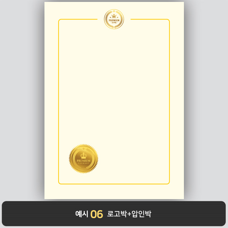The image size is (228, 228).
Task: Select the gold Premium Product seal
Action: pos(84,158)
